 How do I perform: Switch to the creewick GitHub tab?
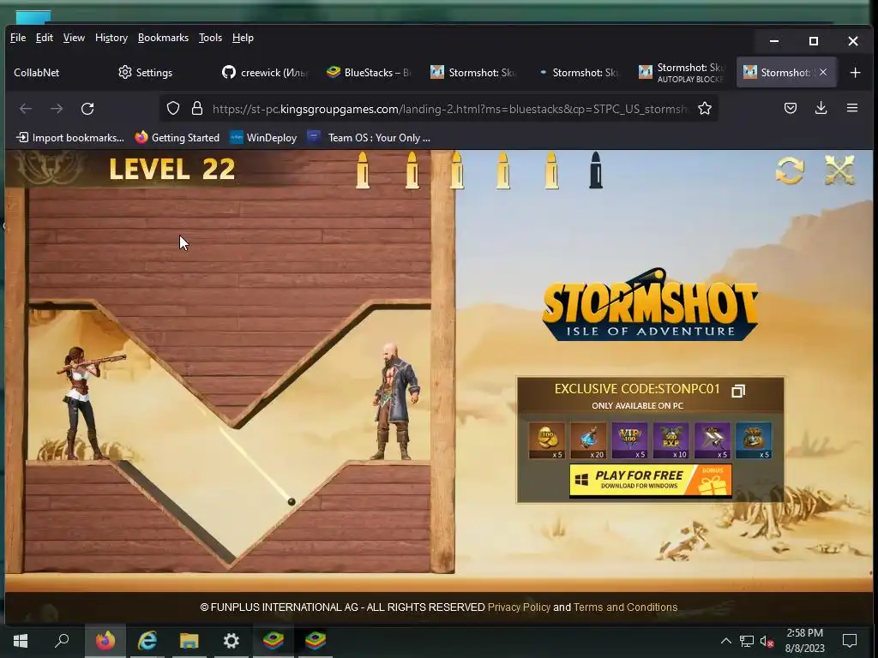[x=264, y=72]
